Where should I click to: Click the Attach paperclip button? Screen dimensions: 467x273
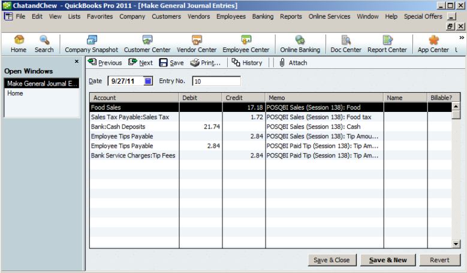293,62
